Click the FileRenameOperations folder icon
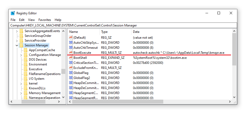Screen dimensions: 249x115 tap(25, 74)
